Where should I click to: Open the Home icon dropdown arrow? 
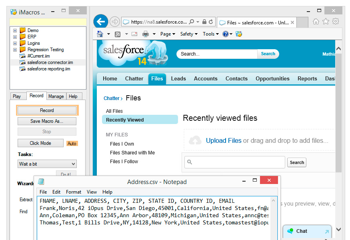pos(108,34)
